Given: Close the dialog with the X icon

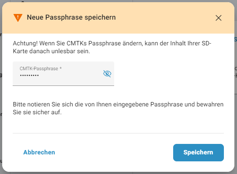Looking at the screenshot, I should coord(218,18).
